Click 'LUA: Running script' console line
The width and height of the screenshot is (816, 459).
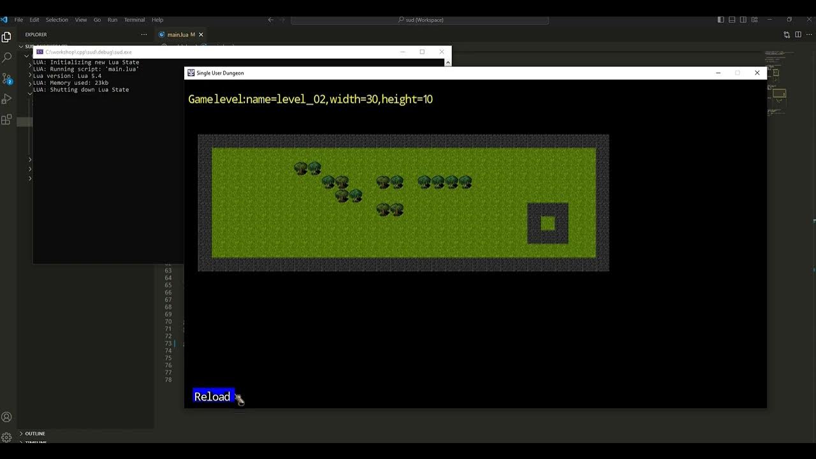coord(86,69)
